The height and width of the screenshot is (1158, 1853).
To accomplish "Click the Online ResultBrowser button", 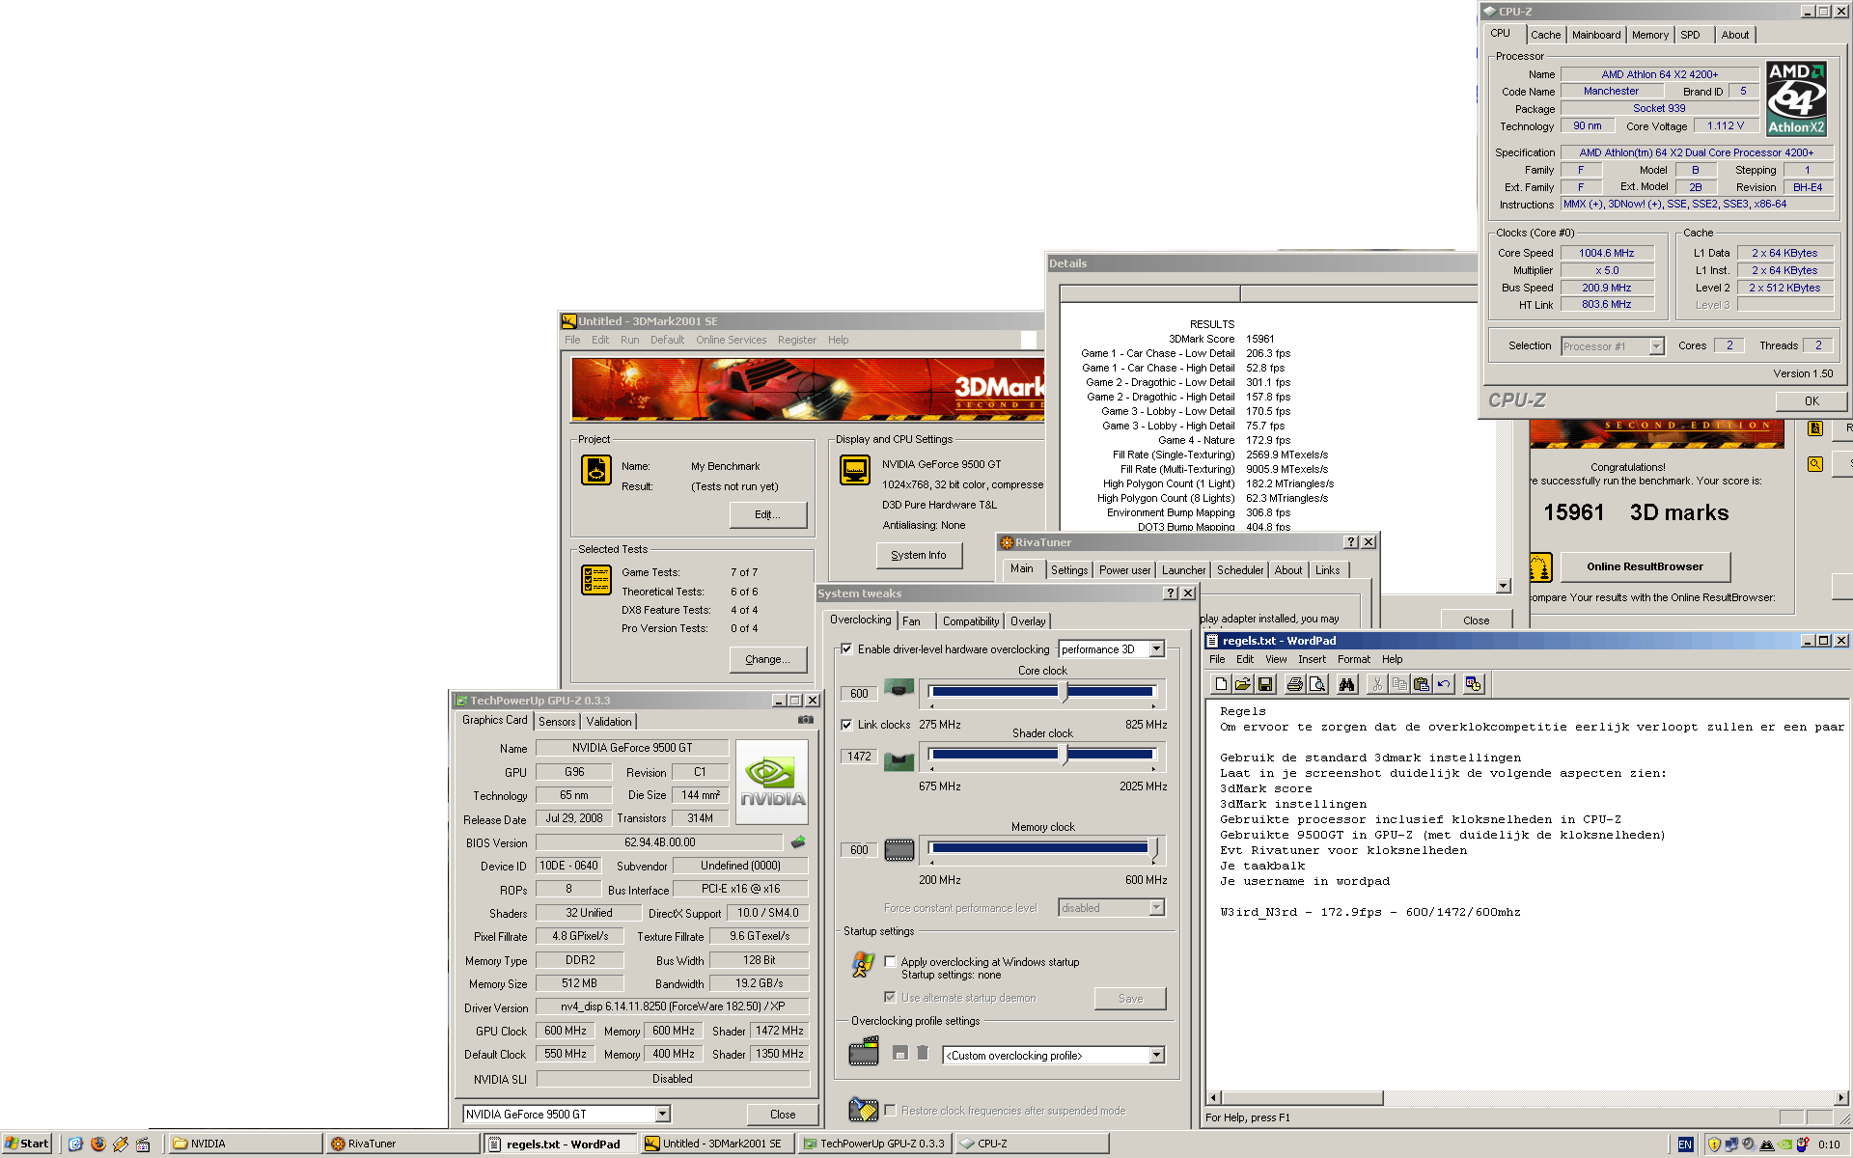I will (1645, 566).
